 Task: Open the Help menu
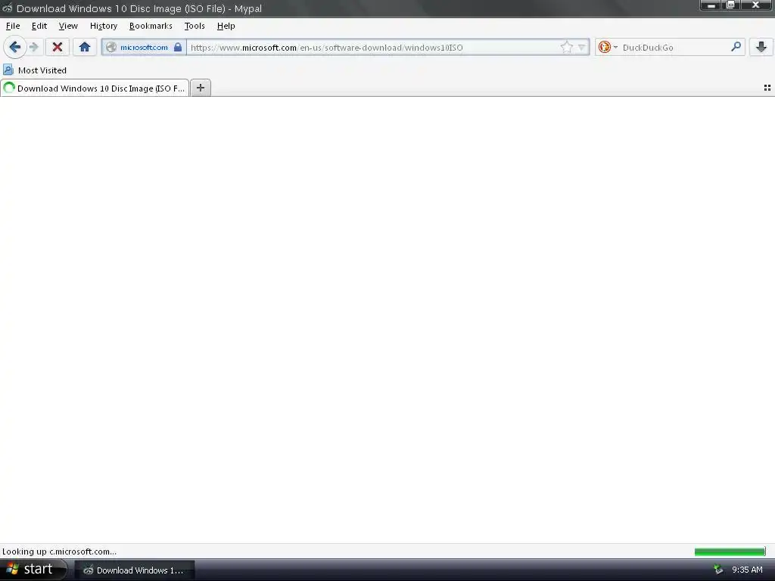226,26
